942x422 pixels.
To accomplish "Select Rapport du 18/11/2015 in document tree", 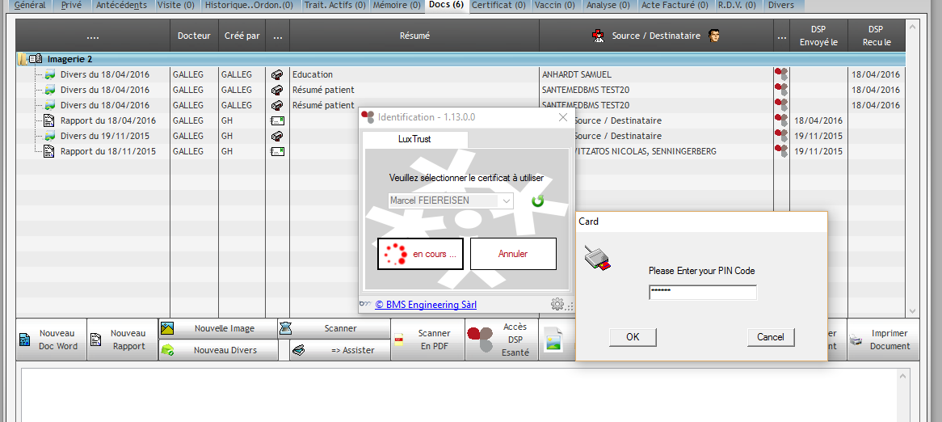I will click(108, 151).
